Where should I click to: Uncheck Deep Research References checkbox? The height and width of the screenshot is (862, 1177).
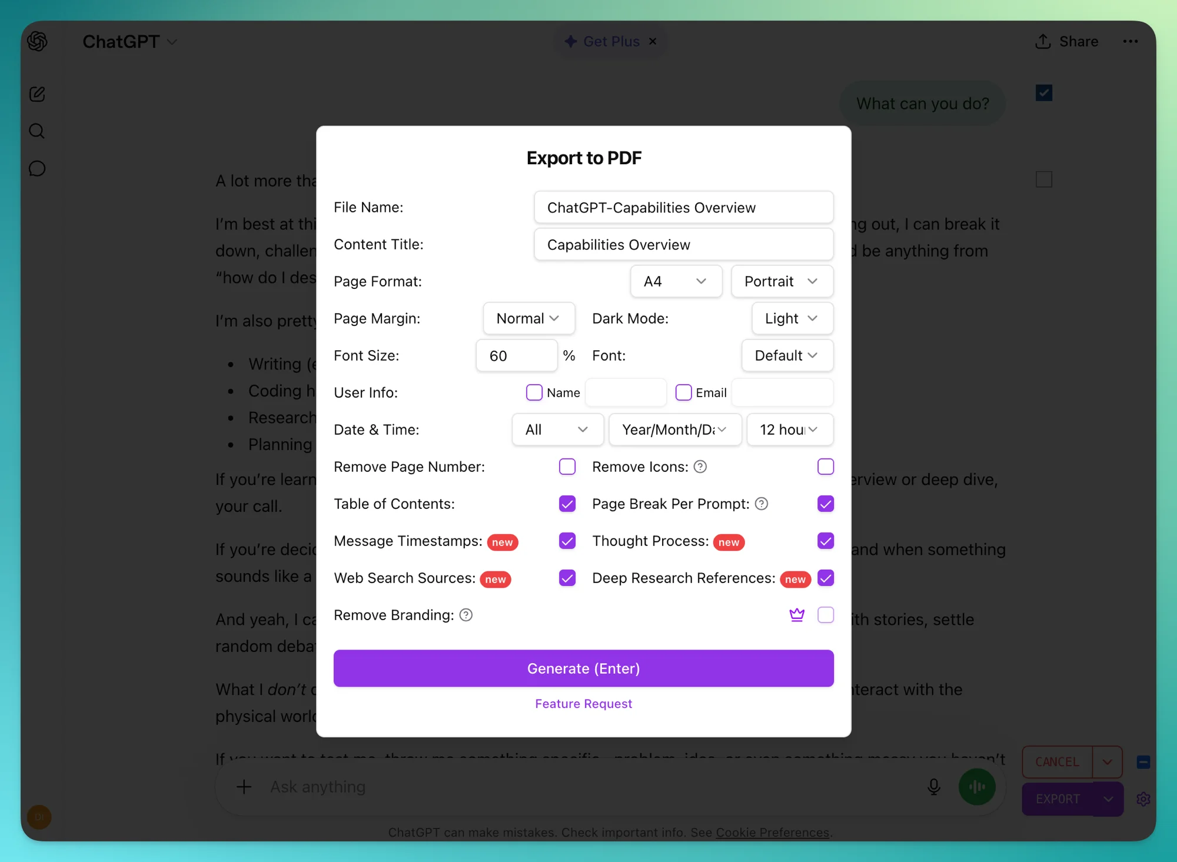tap(826, 578)
